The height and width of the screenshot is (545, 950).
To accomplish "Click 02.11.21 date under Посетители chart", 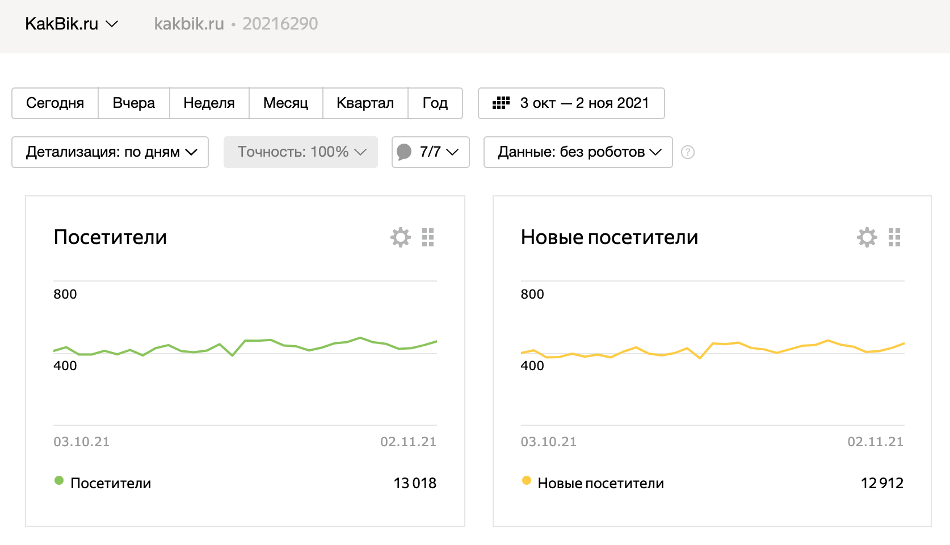I will click(x=409, y=442).
